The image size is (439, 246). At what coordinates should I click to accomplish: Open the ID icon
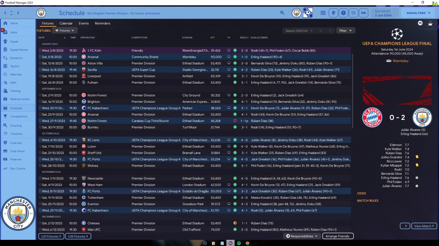[420, 23]
